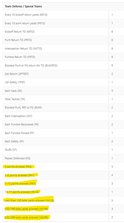Select the Every 10 kickoff return yards row
The width and height of the screenshot is (124, 223).
pos(63,15)
